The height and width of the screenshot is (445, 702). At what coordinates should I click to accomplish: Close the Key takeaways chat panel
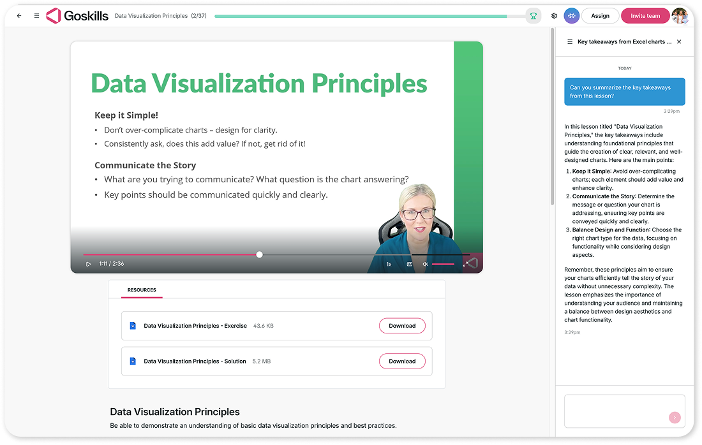pyautogui.click(x=679, y=41)
